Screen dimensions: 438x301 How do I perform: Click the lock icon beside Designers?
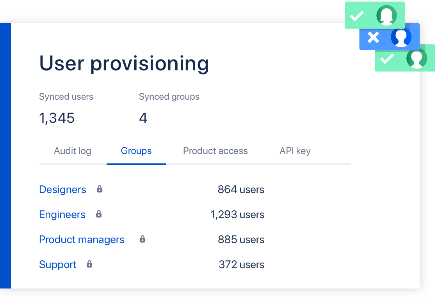pos(100,189)
